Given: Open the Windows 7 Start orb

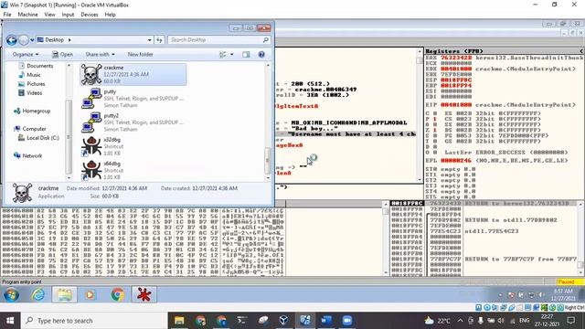Looking at the screenshot, I should (11, 294).
